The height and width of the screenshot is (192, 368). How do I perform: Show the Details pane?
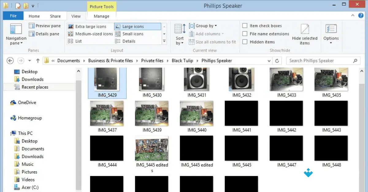pos(45,34)
